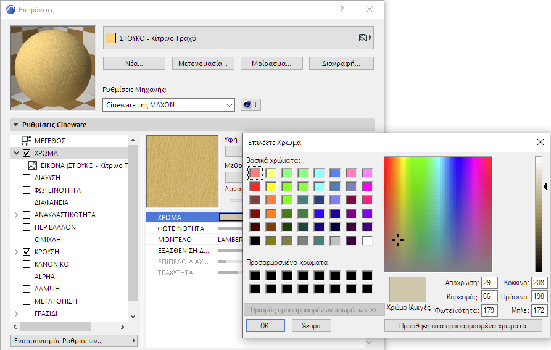Open the ΣΤΟΥΚΟ - Κίτρινο Τραχύ surface selector
551x350 pixels.
click(238, 38)
